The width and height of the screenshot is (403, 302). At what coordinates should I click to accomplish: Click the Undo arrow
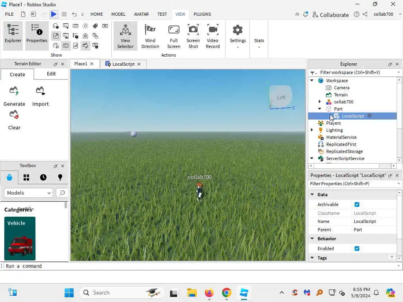pyautogui.click(x=74, y=14)
